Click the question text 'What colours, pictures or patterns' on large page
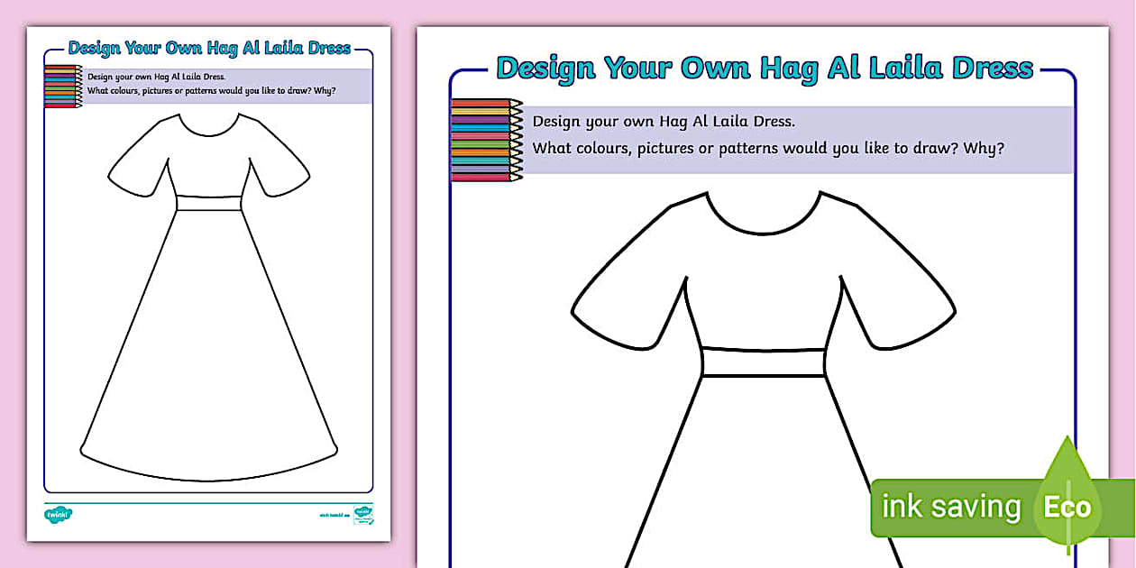Screen dimensions: 1136x568 click(767, 149)
